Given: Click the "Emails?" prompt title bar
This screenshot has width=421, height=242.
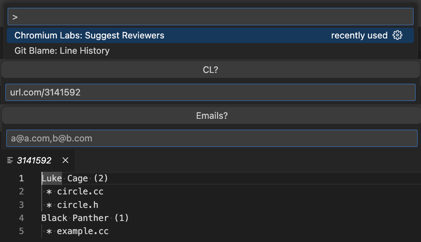Looking at the screenshot, I should (x=211, y=116).
